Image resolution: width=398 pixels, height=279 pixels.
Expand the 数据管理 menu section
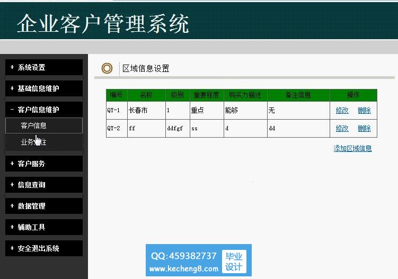pos(44,206)
